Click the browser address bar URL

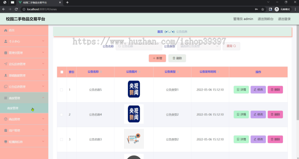tap(42, 9)
